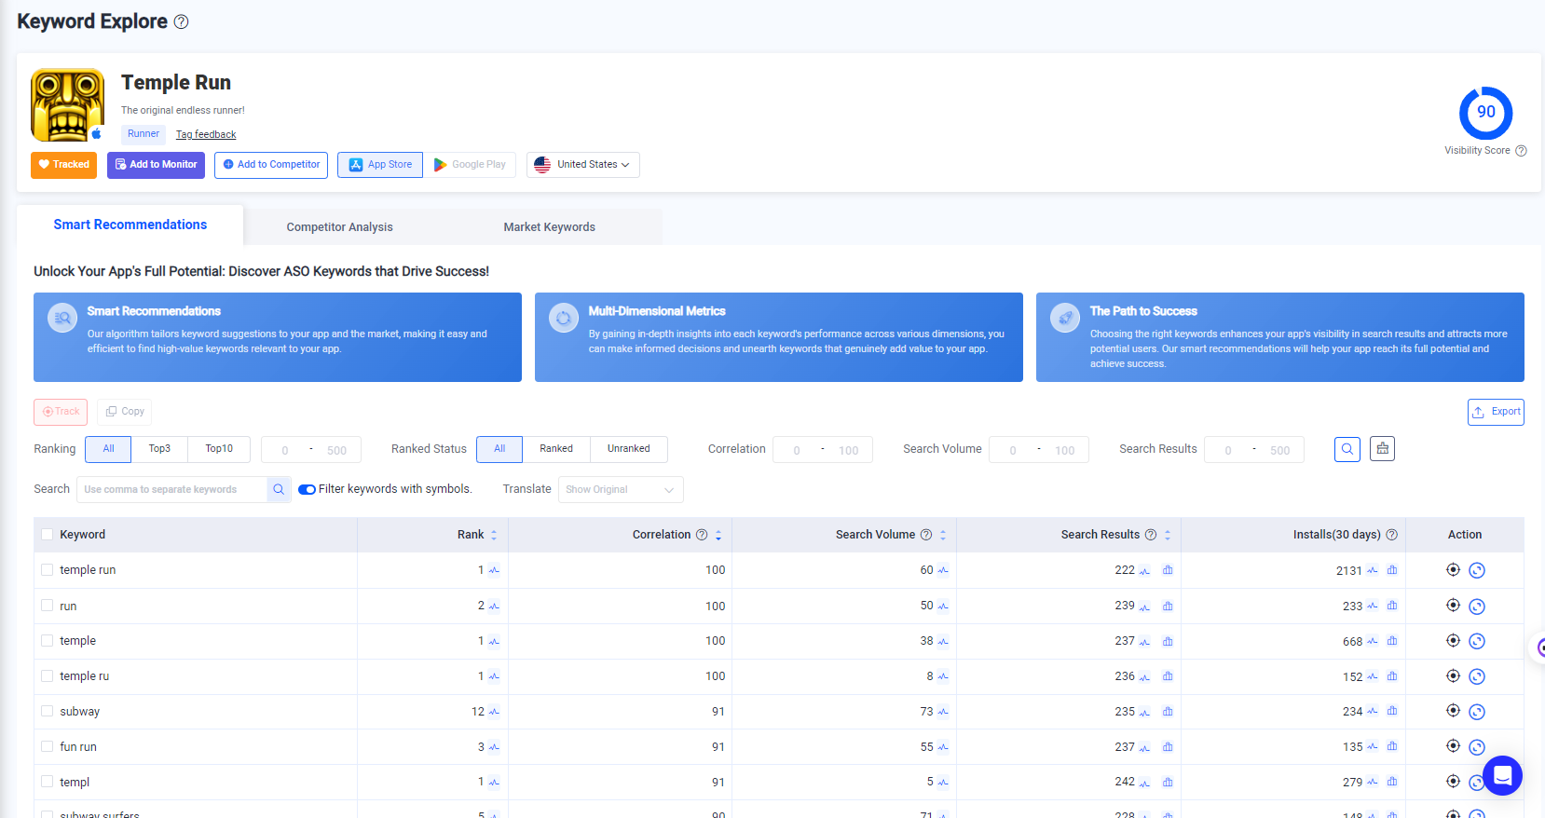This screenshot has height=818, width=1545.
Task: Switch to Competitor Analysis tab
Action: coord(339,226)
